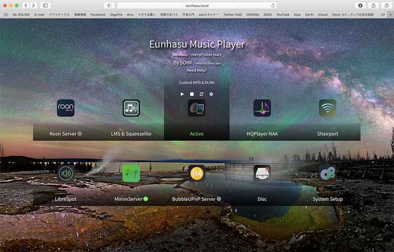Start MPD & DLNA with play icon

(182, 94)
